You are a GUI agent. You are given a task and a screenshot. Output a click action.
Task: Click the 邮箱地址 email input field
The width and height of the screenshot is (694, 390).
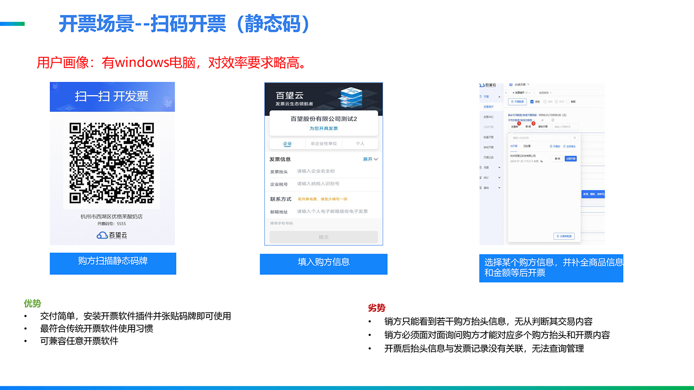pos(337,212)
